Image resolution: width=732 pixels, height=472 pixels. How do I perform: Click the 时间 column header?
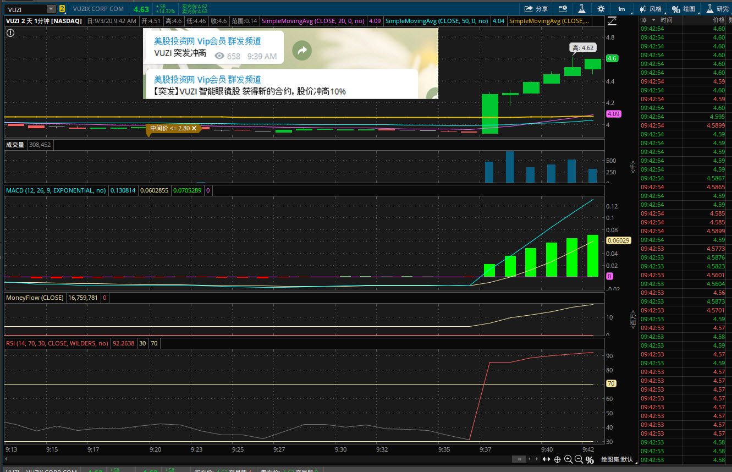pyautogui.click(x=666, y=20)
